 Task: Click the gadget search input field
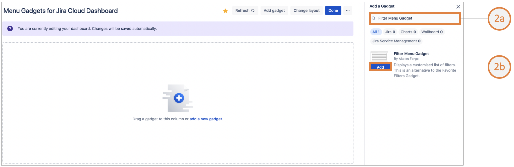417,18
